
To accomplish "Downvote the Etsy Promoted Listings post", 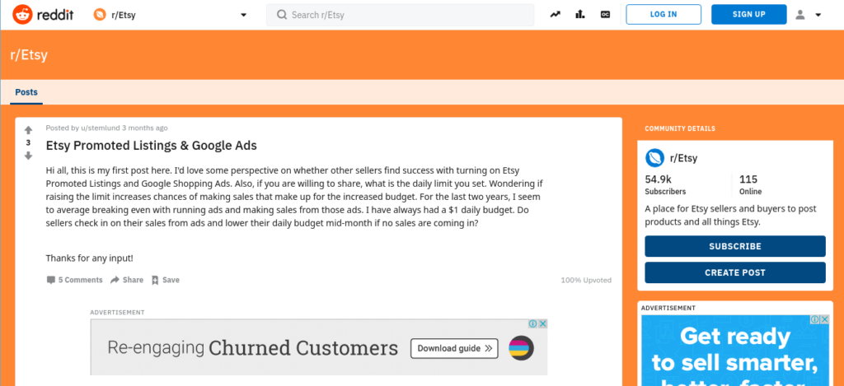I will click(x=29, y=156).
